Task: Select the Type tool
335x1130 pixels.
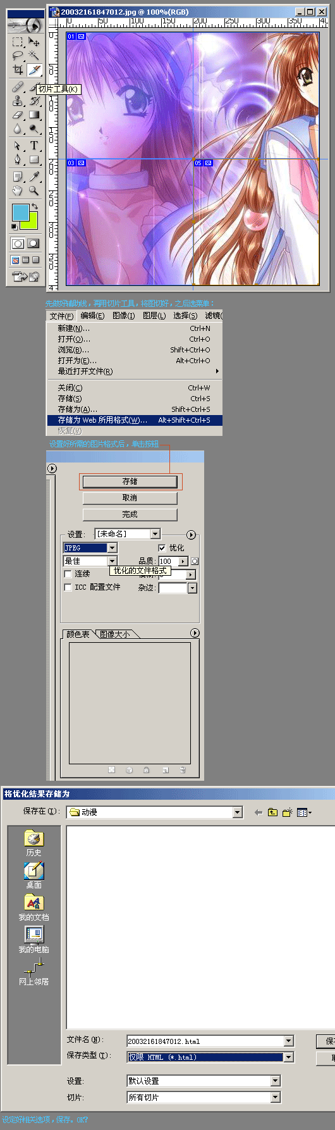Action: [x=34, y=146]
